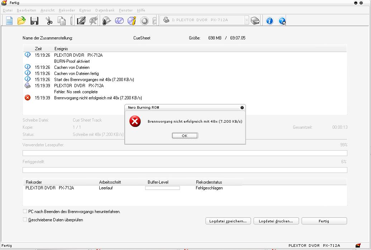Confirm the error dialog with OK
This screenshot has height=250, width=371.
(x=185, y=136)
